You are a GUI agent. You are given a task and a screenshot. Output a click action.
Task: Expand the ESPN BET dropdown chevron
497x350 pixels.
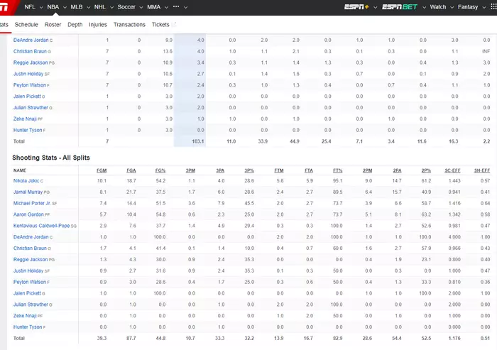[424, 7]
